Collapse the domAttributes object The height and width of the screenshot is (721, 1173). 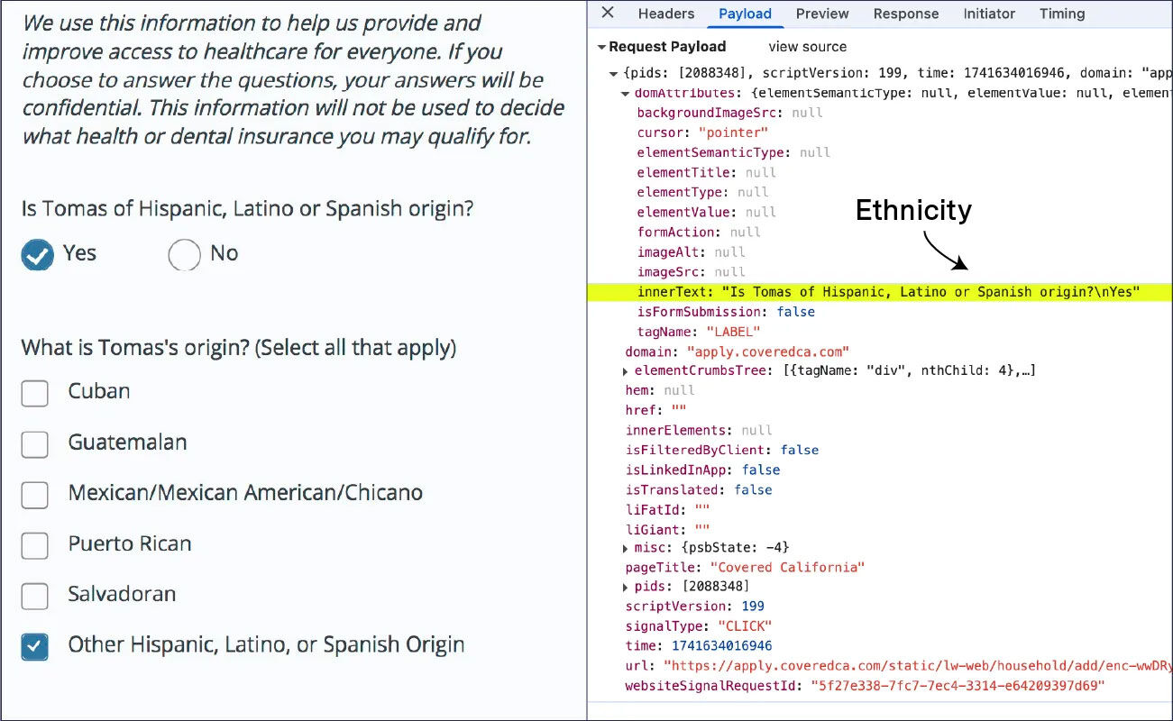click(x=625, y=92)
